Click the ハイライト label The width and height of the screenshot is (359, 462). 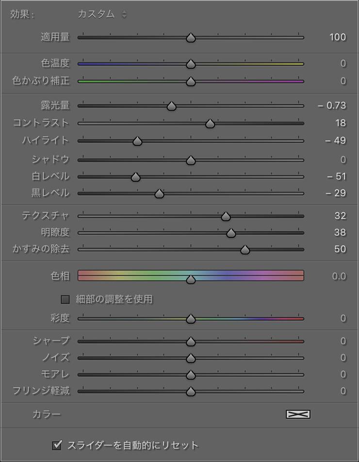tap(46, 141)
